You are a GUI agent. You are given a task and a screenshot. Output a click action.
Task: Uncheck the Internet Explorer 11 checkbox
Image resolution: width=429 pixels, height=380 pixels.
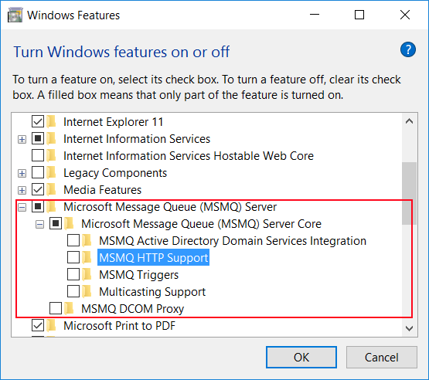[x=38, y=122]
